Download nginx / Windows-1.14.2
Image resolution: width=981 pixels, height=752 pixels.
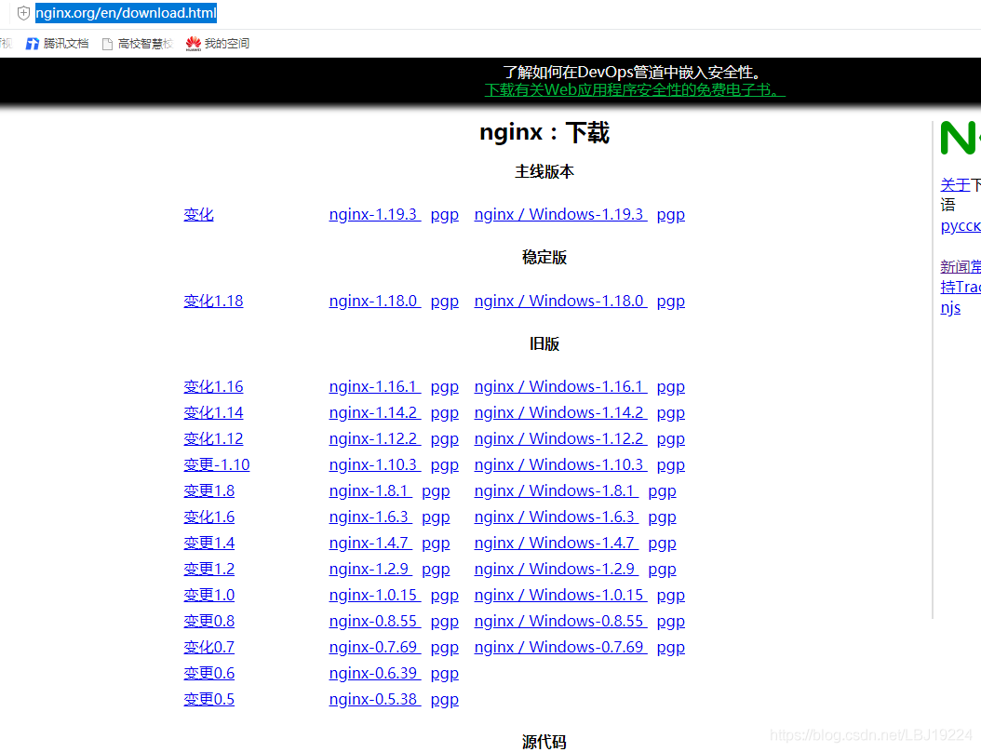click(560, 413)
